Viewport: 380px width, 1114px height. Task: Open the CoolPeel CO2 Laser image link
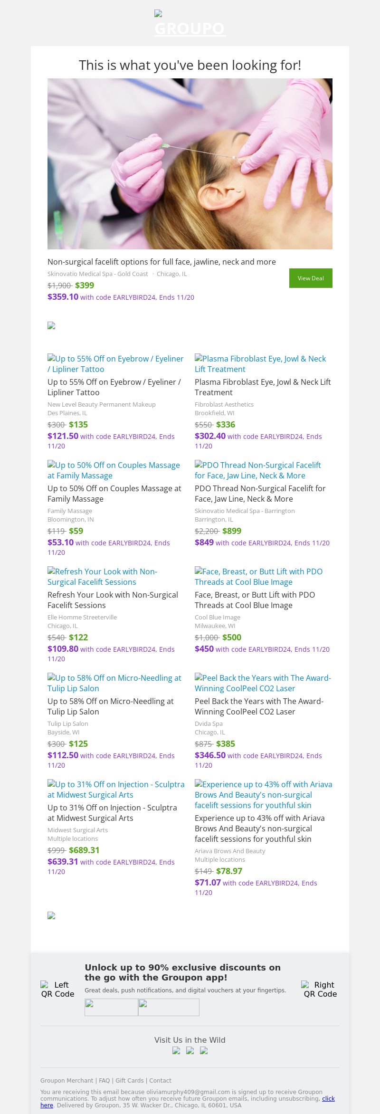pos(263,683)
